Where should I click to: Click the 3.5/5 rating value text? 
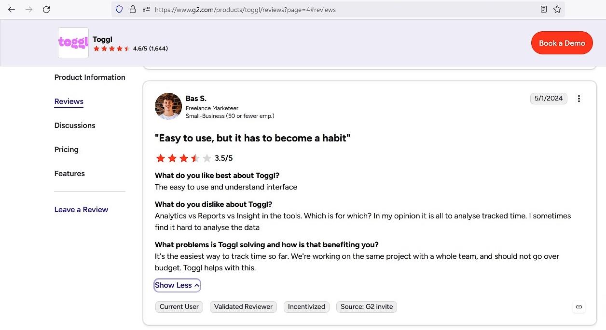(x=224, y=158)
